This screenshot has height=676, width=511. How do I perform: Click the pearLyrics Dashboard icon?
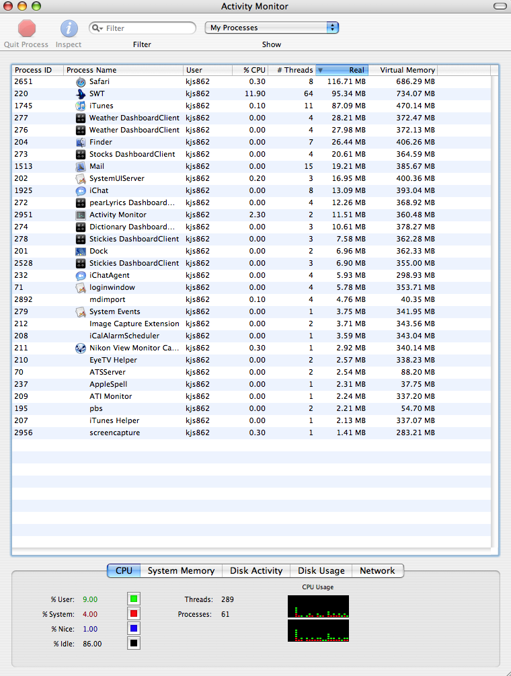(81, 202)
